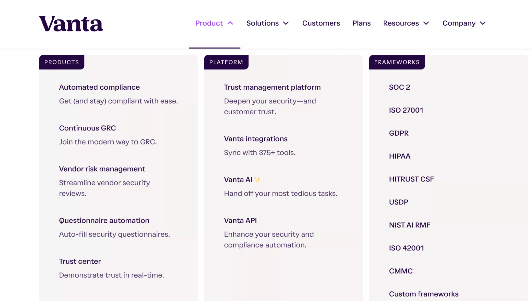Screen dimensions: 532x301
Task: Click 'Join the modern way to GRC.' text
Action: [108, 142]
